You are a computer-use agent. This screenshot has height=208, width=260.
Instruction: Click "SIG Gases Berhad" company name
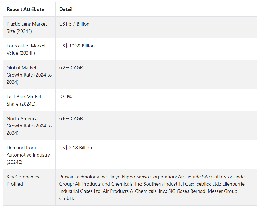point(187,191)
